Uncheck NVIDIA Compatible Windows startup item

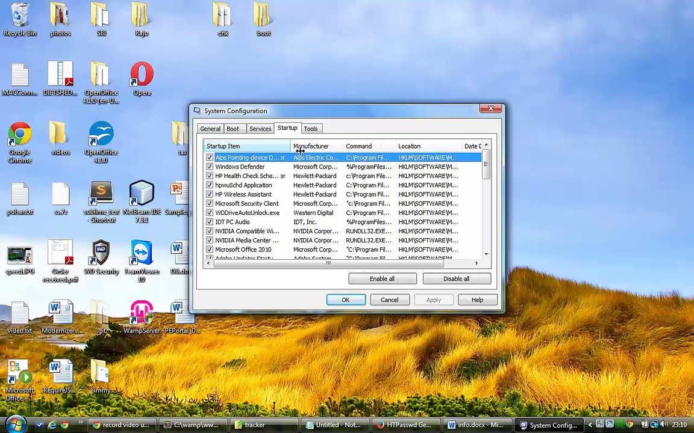coord(210,231)
